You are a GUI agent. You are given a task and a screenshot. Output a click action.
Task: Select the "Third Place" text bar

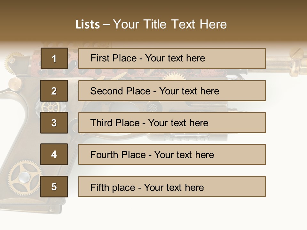[x=172, y=123]
